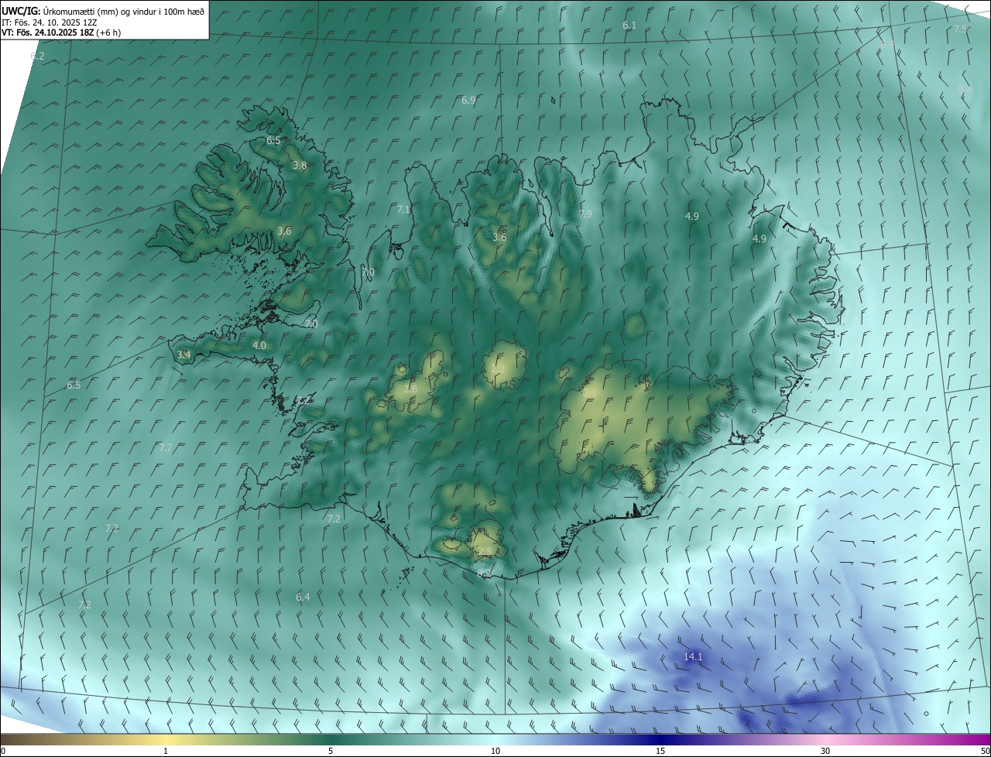Click the 'IT: Fös. 24. 10. 2025 12Z' line
This screenshot has height=757, width=991.
click(49, 22)
